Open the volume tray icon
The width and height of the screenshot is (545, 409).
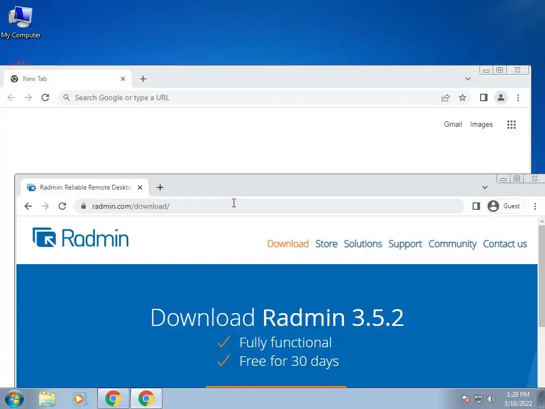[491, 399]
